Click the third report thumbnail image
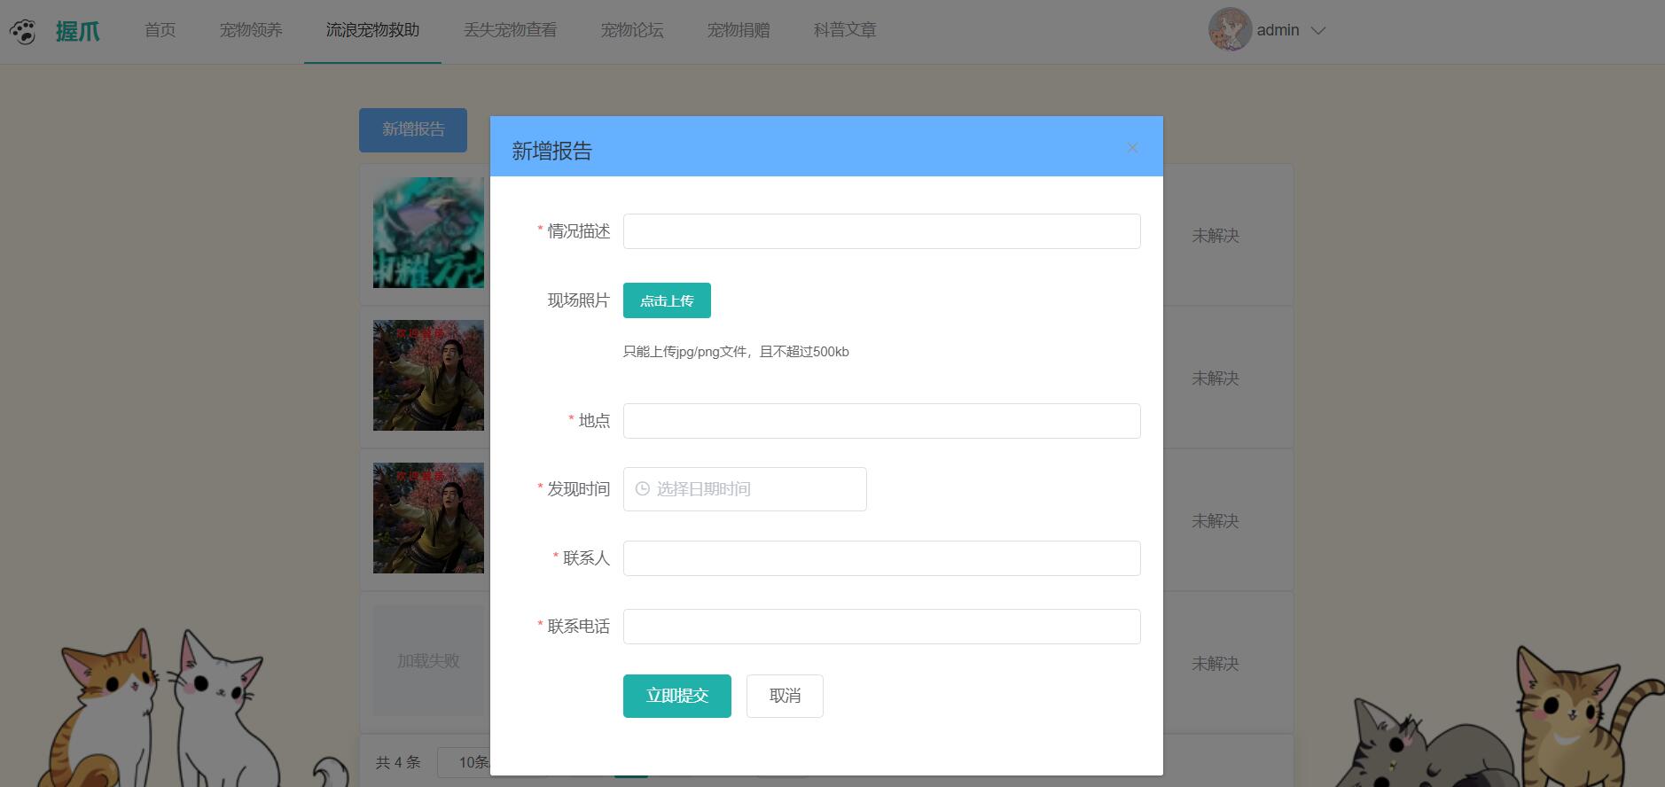 429,518
